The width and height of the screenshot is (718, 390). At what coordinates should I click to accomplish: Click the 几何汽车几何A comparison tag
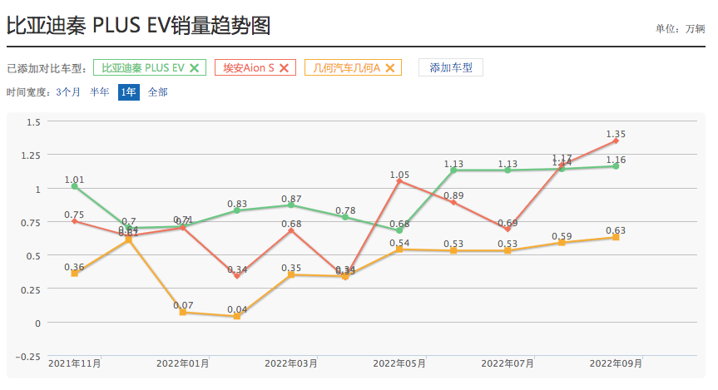tap(353, 67)
